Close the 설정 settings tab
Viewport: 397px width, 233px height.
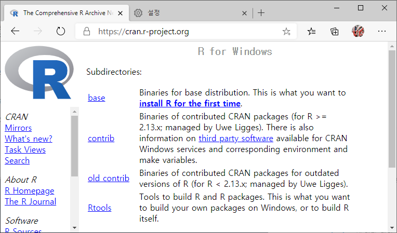tap(244, 13)
